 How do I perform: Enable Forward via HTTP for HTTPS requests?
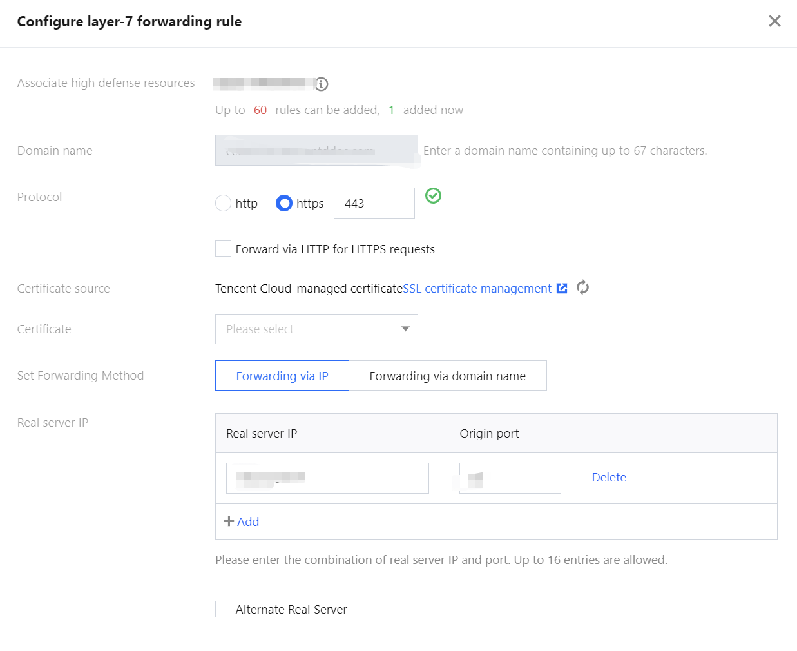pos(224,249)
